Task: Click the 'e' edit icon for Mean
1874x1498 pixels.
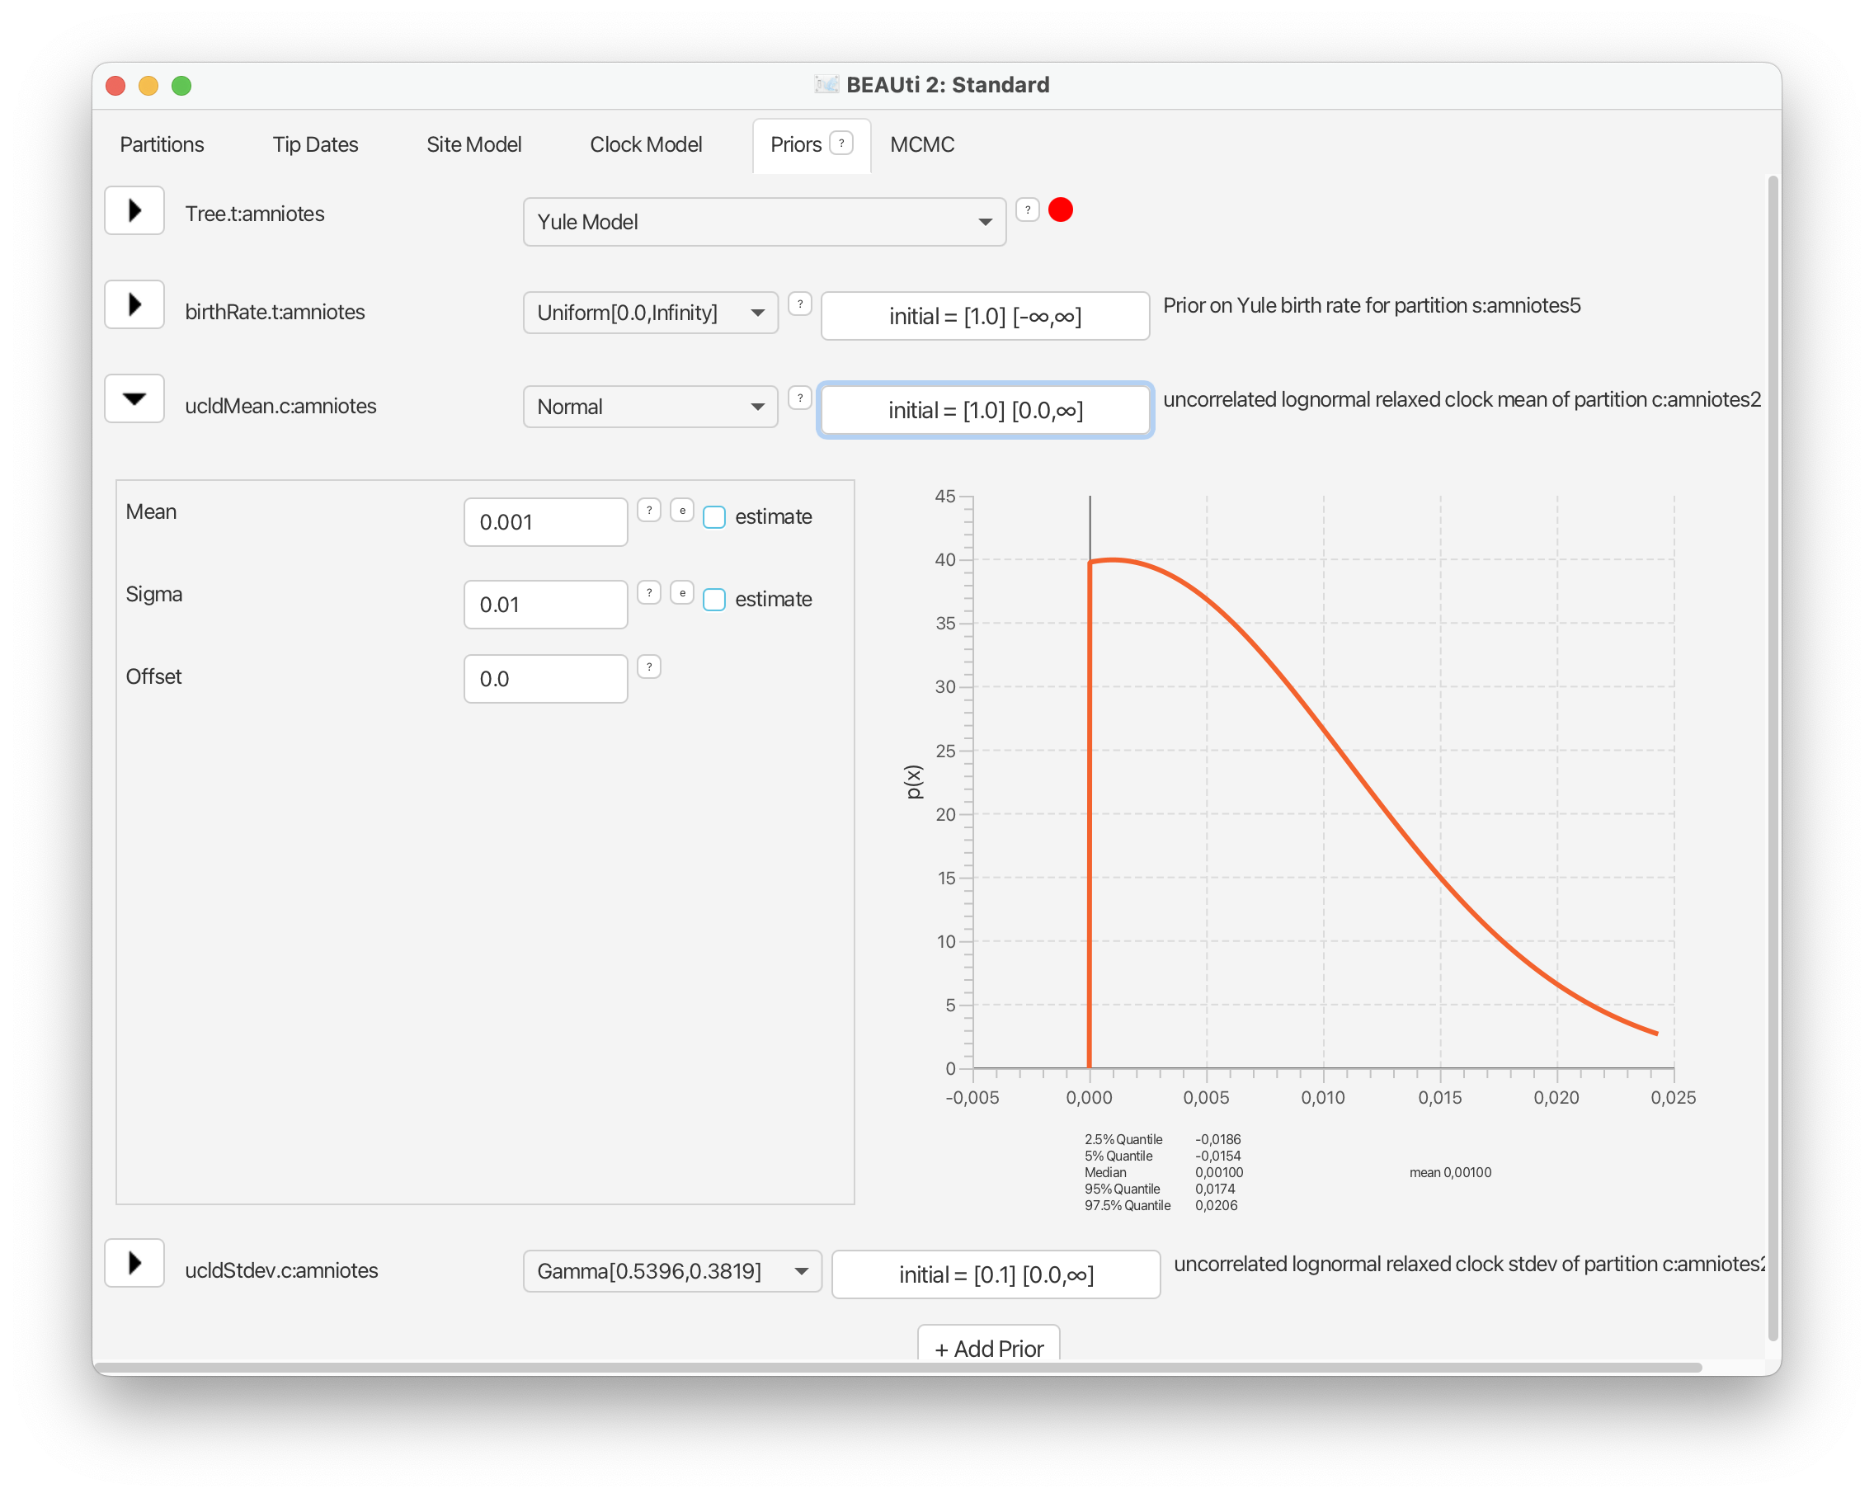Action: pos(682,511)
